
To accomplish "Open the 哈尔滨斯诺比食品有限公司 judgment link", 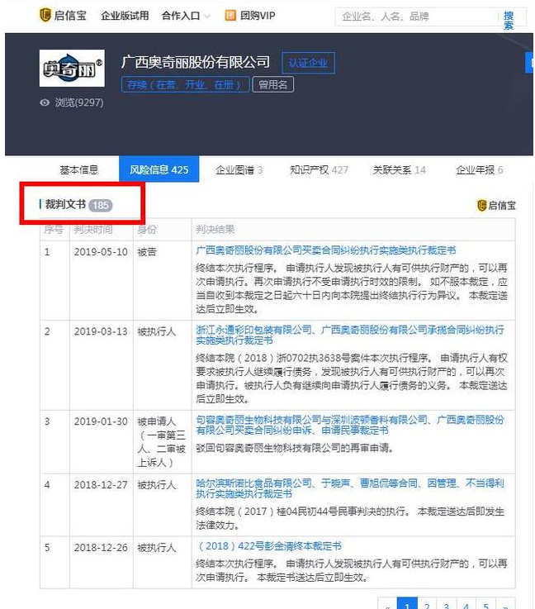I will pos(350,488).
